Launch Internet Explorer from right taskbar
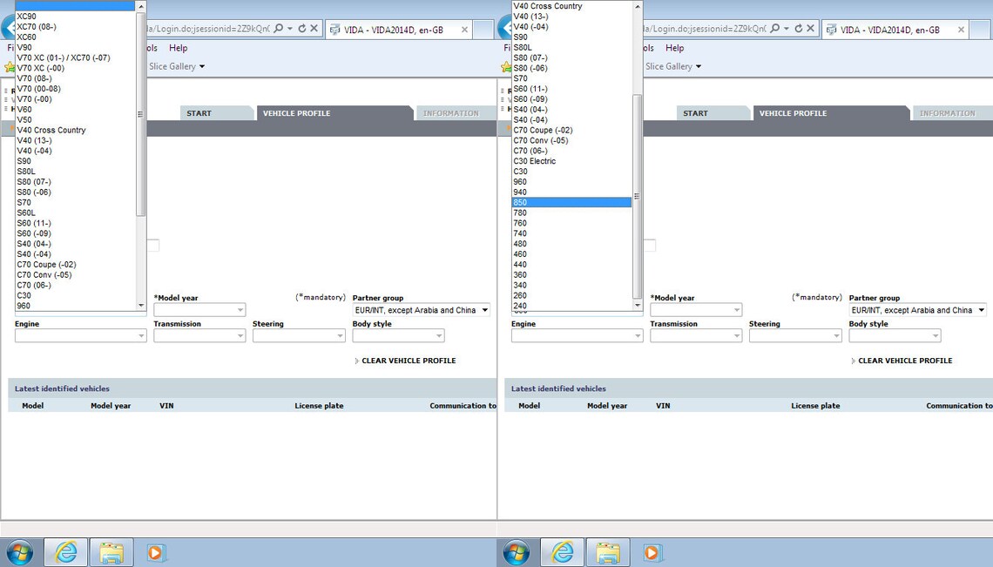Image resolution: width=993 pixels, height=567 pixels. tap(563, 552)
